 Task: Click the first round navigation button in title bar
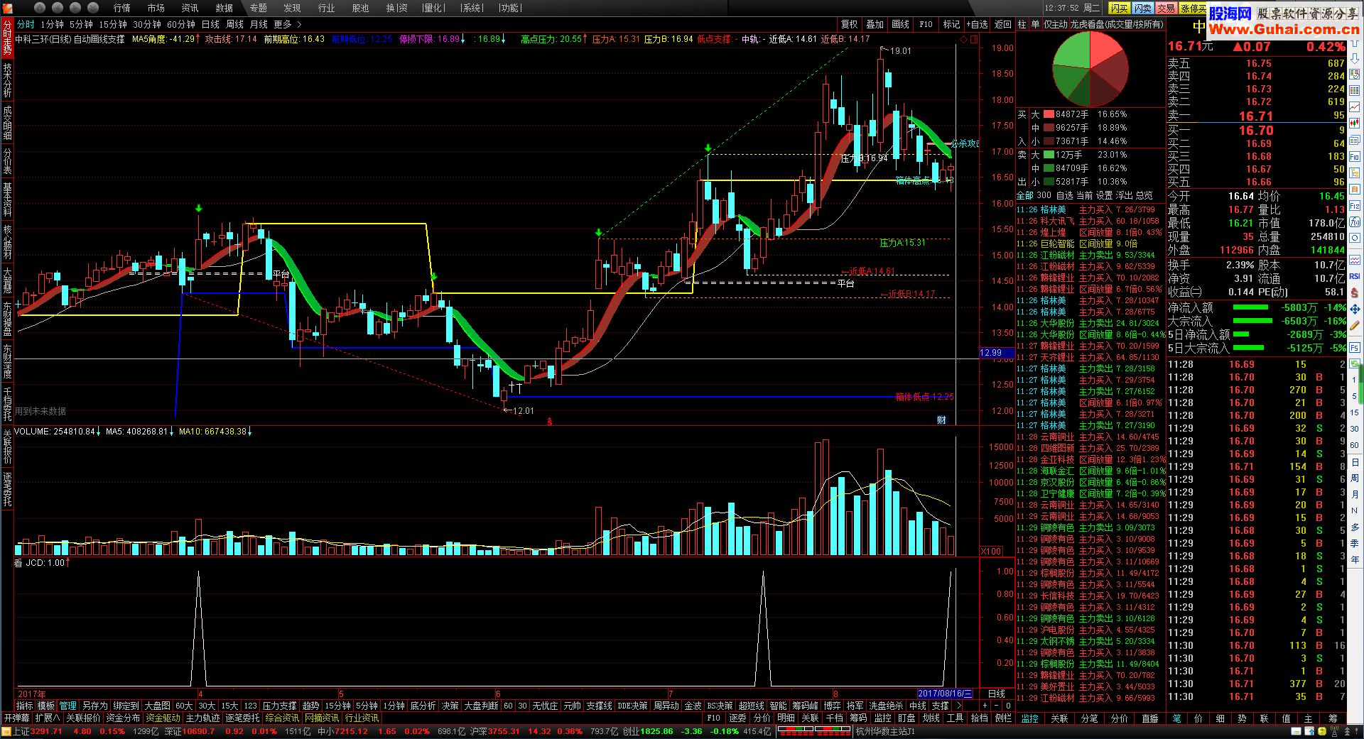click(40, 8)
